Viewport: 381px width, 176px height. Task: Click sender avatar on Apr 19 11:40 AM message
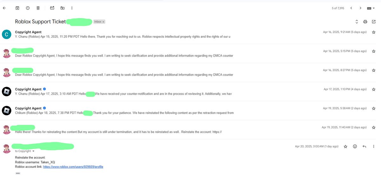tap(6, 130)
